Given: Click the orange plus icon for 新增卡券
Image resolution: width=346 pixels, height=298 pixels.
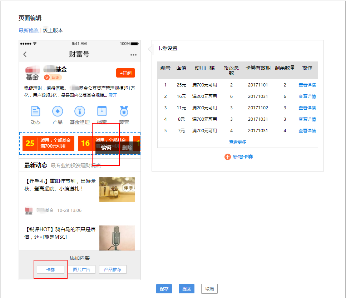Looking at the screenshot, I should click(227, 157).
